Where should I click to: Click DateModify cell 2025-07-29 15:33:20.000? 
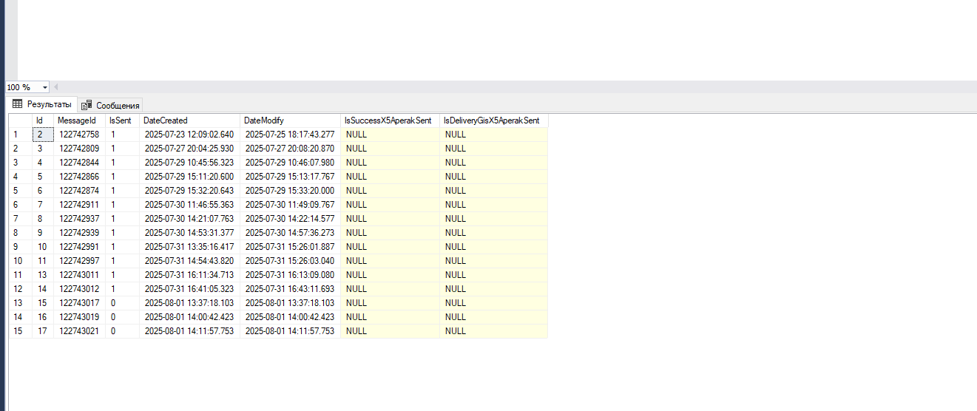coord(291,191)
